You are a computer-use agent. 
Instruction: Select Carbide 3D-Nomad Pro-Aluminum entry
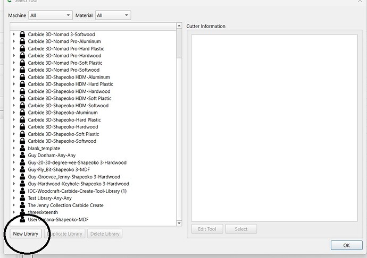64,41
